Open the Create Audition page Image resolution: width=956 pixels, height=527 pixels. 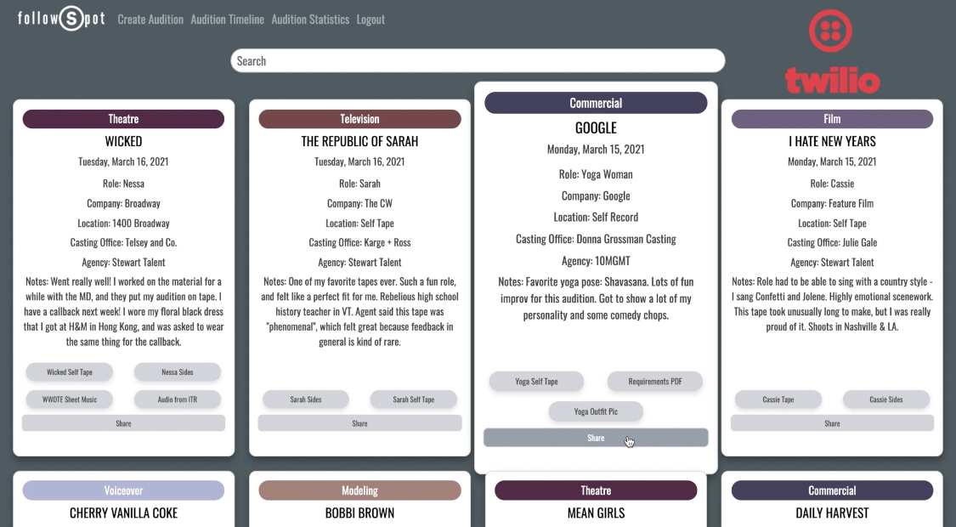(150, 20)
